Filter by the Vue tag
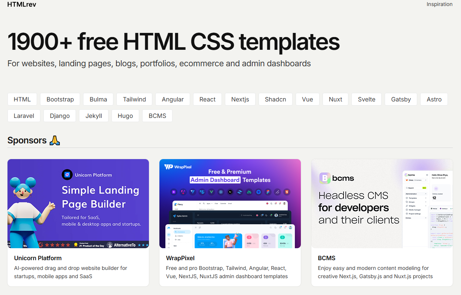The width and height of the screenshot is (461, 295). click(x=307, y=99)
